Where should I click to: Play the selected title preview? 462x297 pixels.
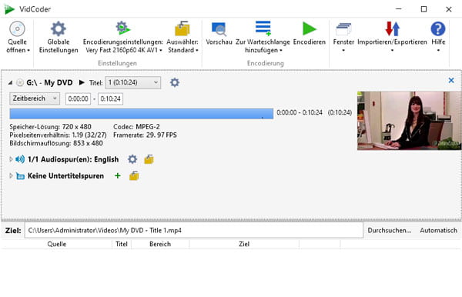82,82
